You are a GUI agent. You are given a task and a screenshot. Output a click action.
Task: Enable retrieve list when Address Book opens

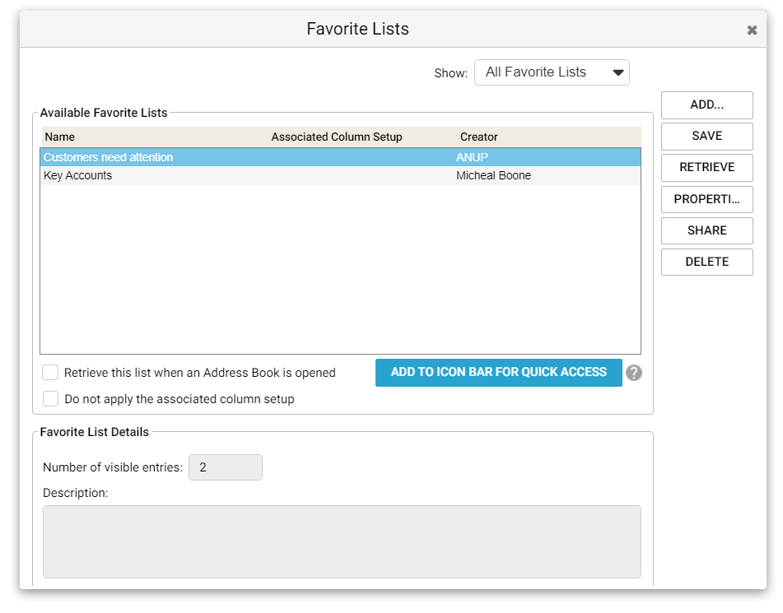[x=50, y=373]
